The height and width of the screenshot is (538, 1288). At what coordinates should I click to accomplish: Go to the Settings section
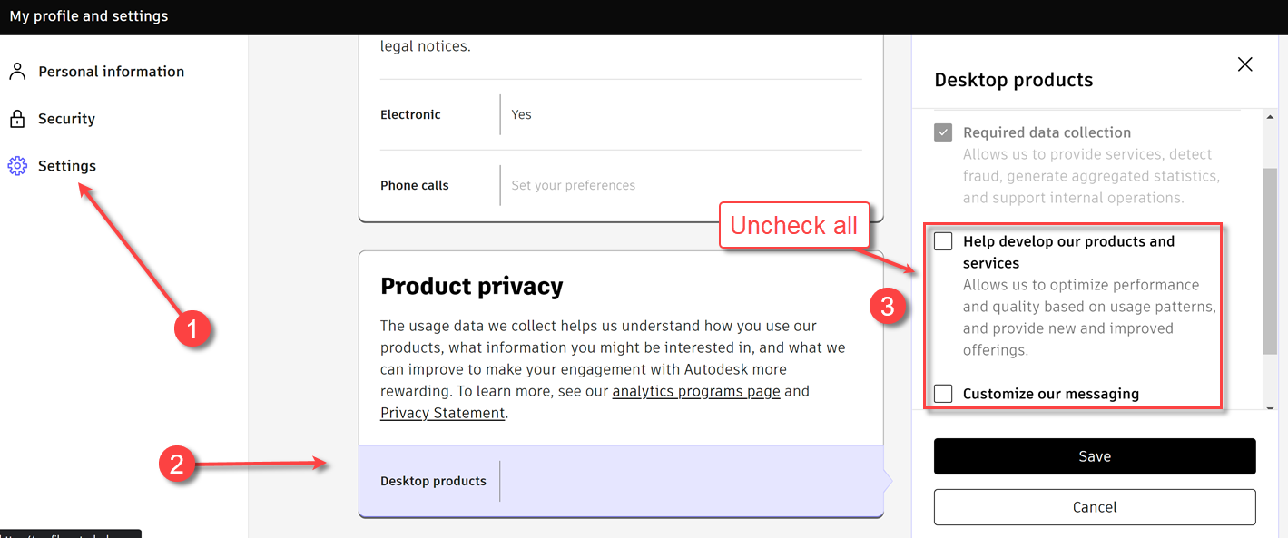tap(66, 165)
